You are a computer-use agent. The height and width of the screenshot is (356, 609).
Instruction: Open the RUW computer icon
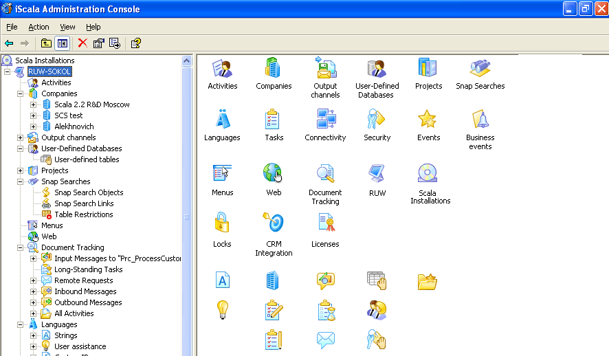[377, 173]
